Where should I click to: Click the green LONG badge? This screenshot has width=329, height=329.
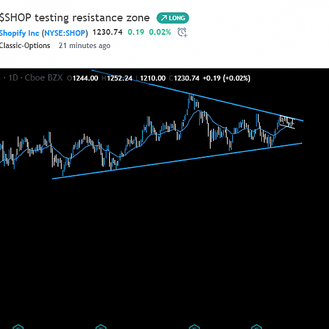173,18
